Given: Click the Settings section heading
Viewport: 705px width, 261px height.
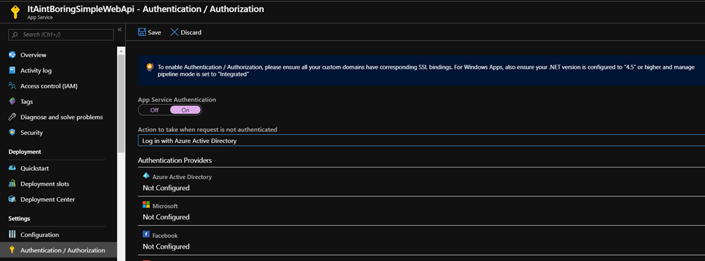Looking at the screenshot, I should 19,218.
